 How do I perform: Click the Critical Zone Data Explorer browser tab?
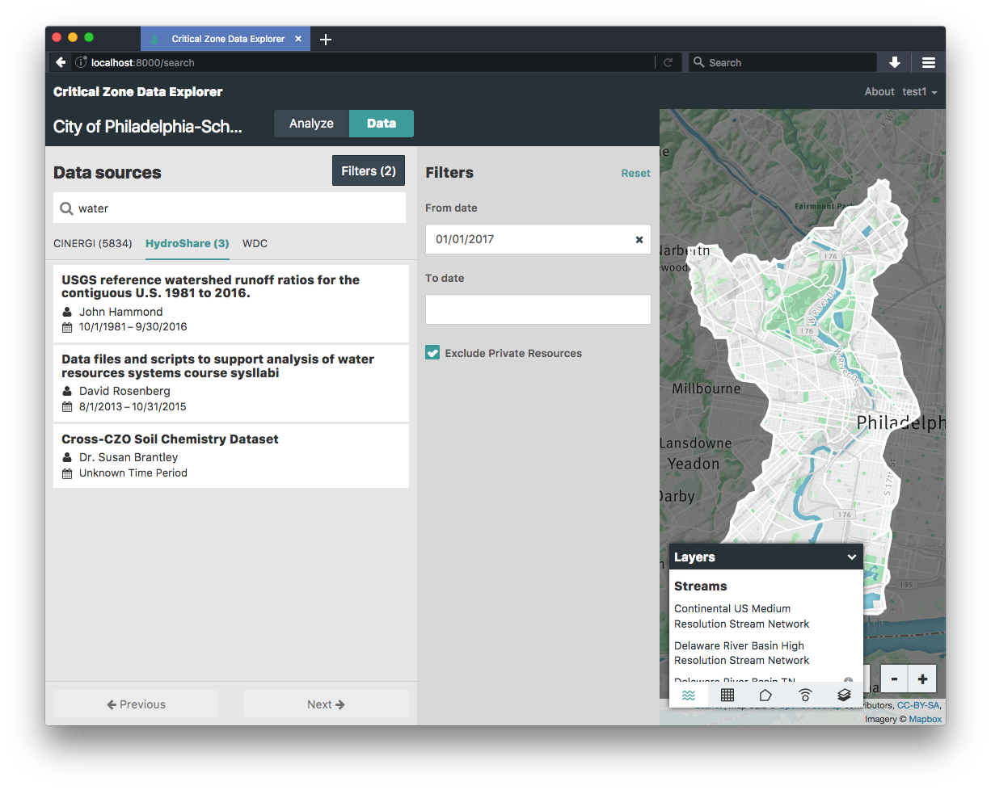point(226,39)
